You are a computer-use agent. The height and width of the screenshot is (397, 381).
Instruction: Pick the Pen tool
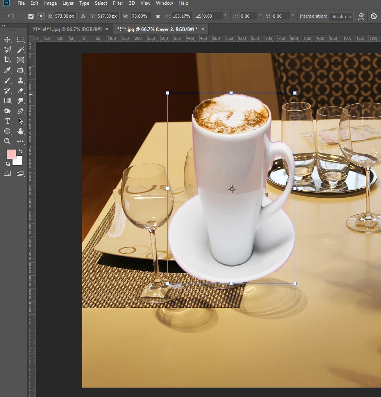click(x=21, y=111)
